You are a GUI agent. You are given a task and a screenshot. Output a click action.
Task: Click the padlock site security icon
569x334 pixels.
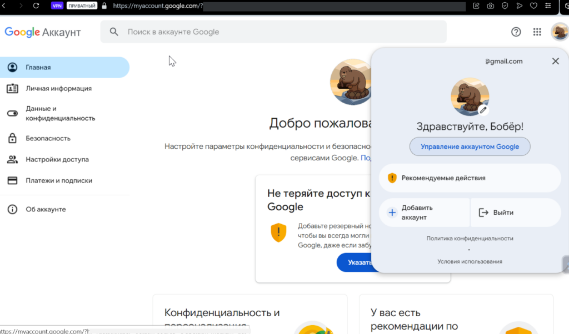pyautogui.click(x=104, y=6)
